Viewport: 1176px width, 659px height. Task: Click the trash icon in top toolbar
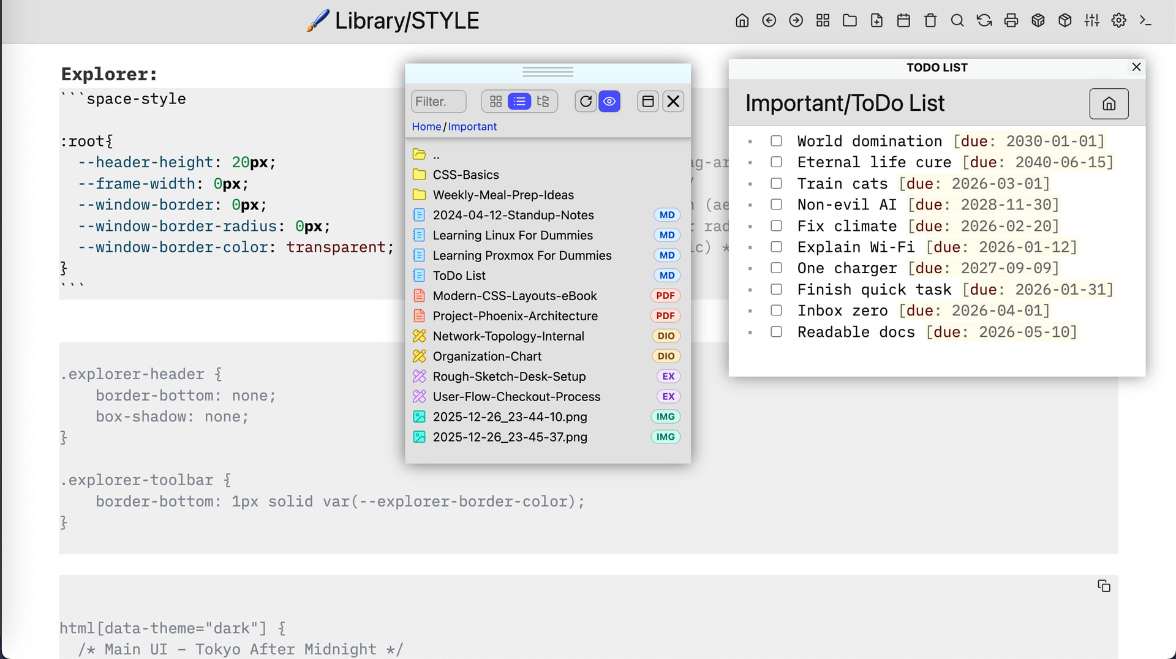pyautogui.click(x=930, y=21)
